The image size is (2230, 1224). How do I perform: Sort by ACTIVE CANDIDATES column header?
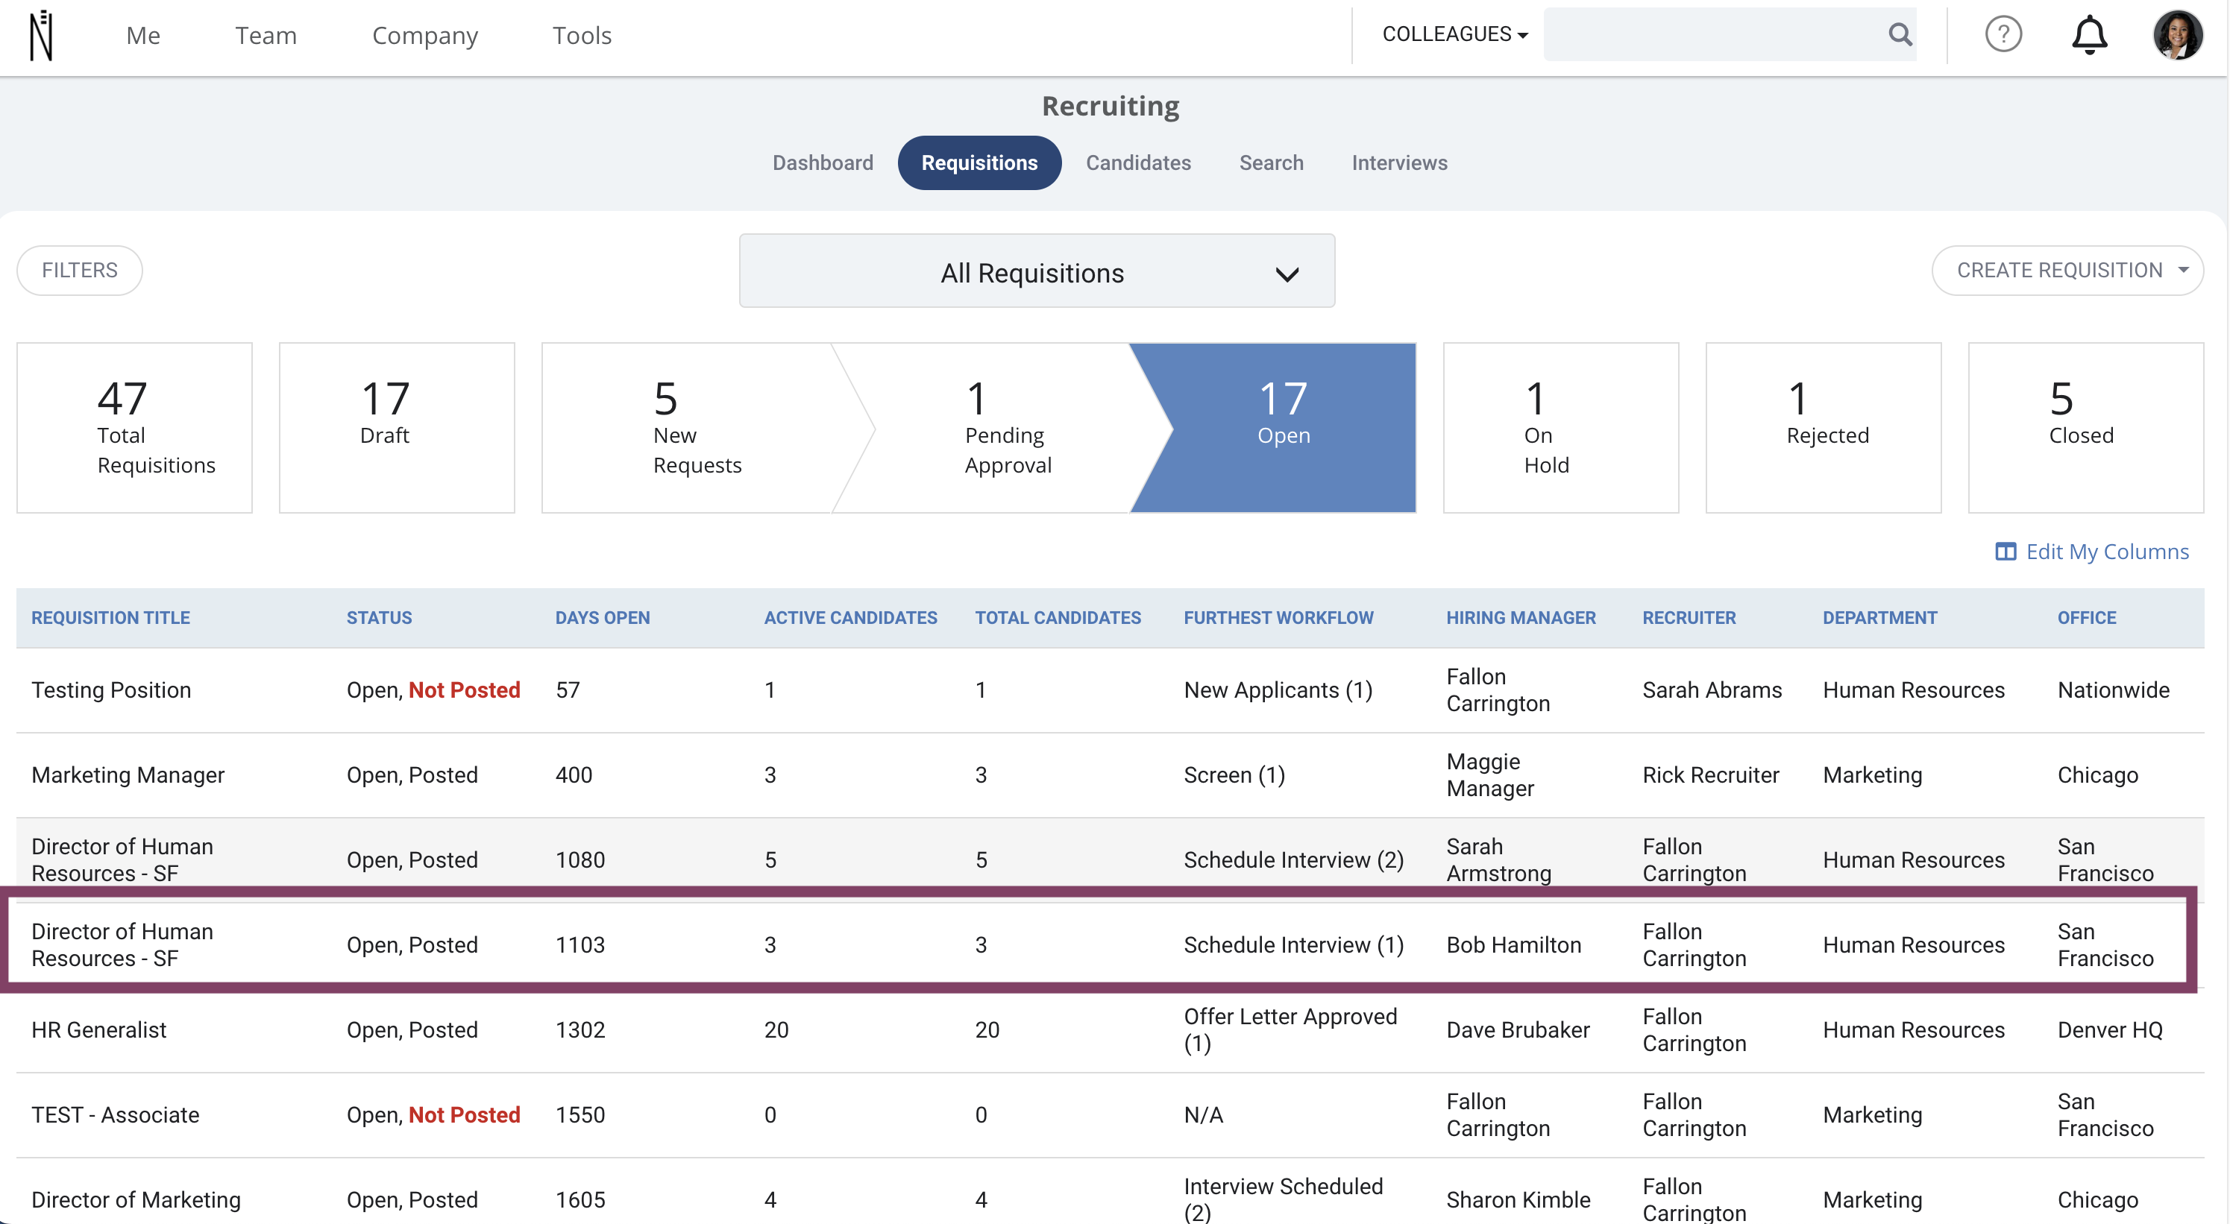[x=850, y=618]
